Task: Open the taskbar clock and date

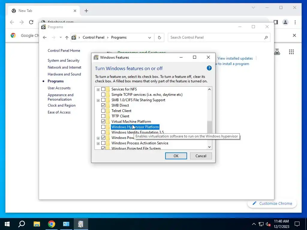Action: 281,224
